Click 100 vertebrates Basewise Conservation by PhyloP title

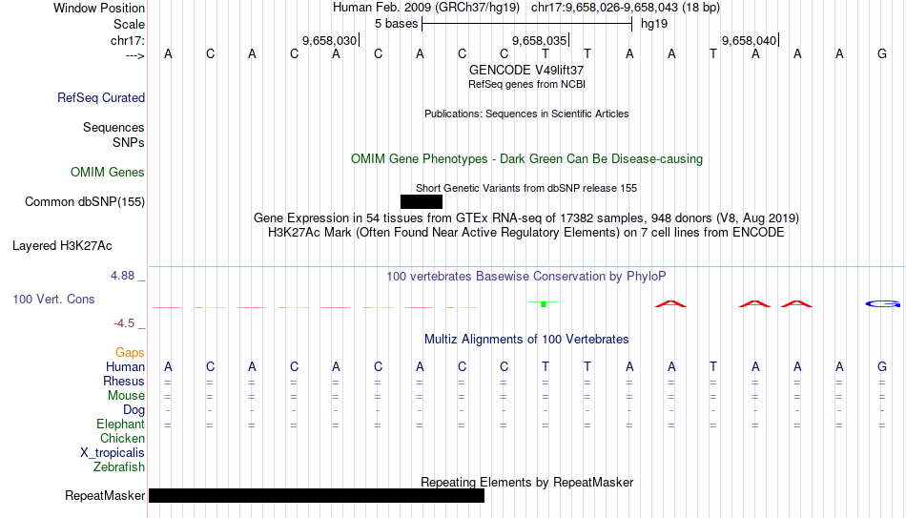pos(526,277)
